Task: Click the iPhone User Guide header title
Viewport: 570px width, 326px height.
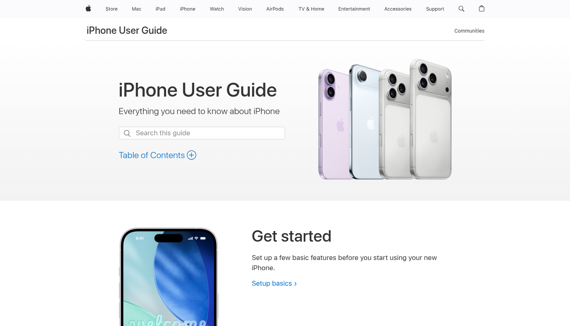Action: click(x=127, y=31)
